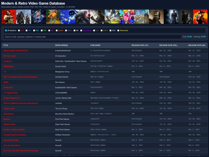The width and height of the screenshot is (209, 157).
Task: Click the Astro Bot banner artwork
Action: (68, 17)
